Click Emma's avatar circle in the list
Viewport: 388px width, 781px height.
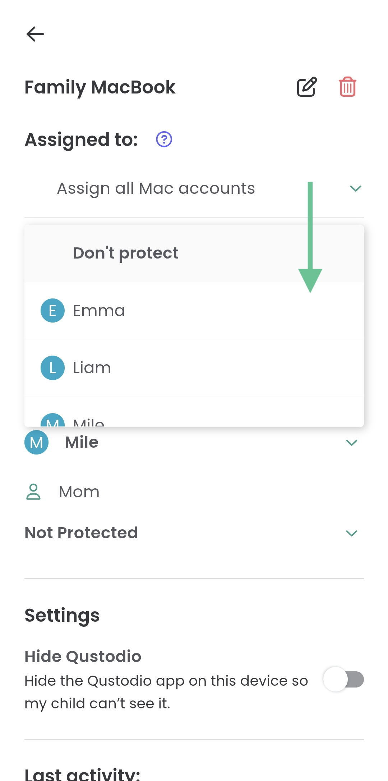tap(52, 310)
